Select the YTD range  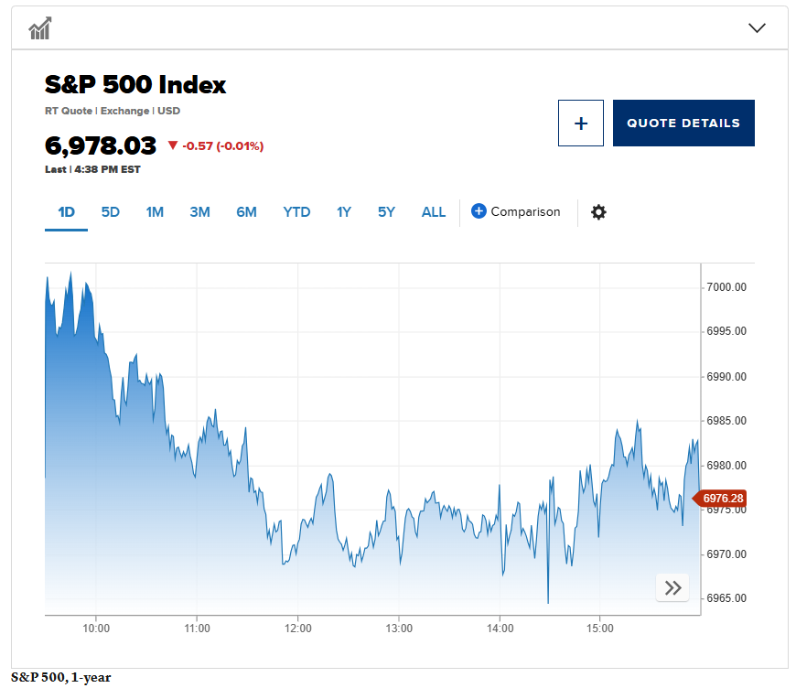296,211
